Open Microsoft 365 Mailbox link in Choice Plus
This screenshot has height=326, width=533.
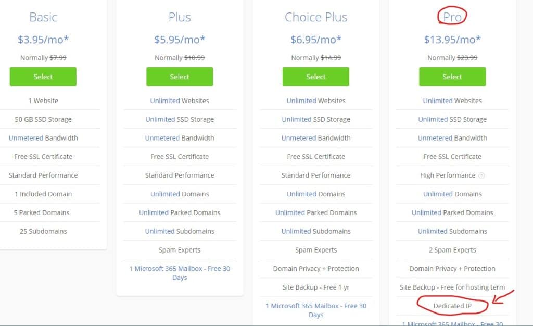[316, 310]
